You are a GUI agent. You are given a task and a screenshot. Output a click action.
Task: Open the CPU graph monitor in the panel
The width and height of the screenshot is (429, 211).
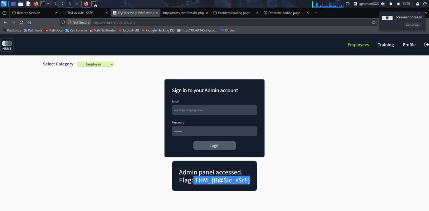[x=328, y=4]
